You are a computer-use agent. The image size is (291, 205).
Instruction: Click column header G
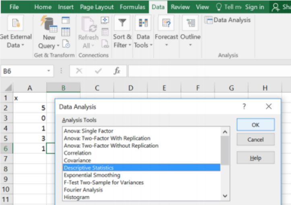coord(231,88)
